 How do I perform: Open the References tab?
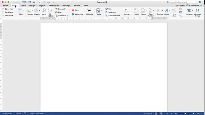53,5
